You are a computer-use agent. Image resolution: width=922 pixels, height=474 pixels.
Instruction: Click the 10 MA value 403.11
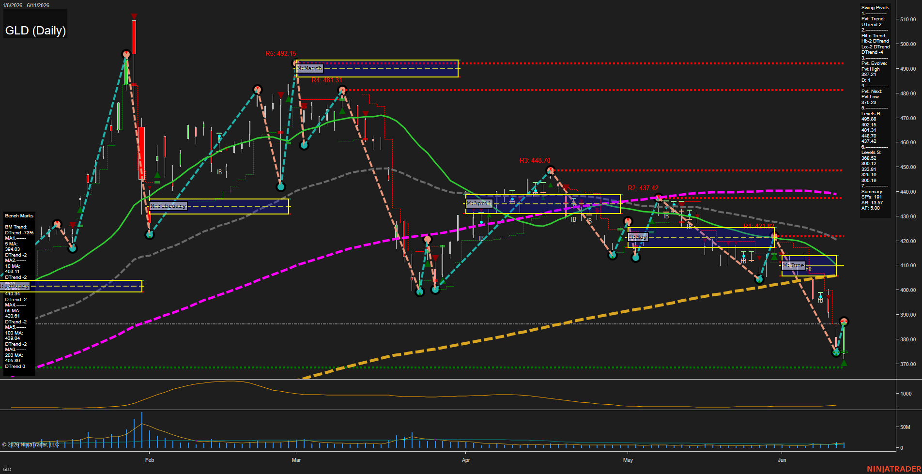coord(13,272)
